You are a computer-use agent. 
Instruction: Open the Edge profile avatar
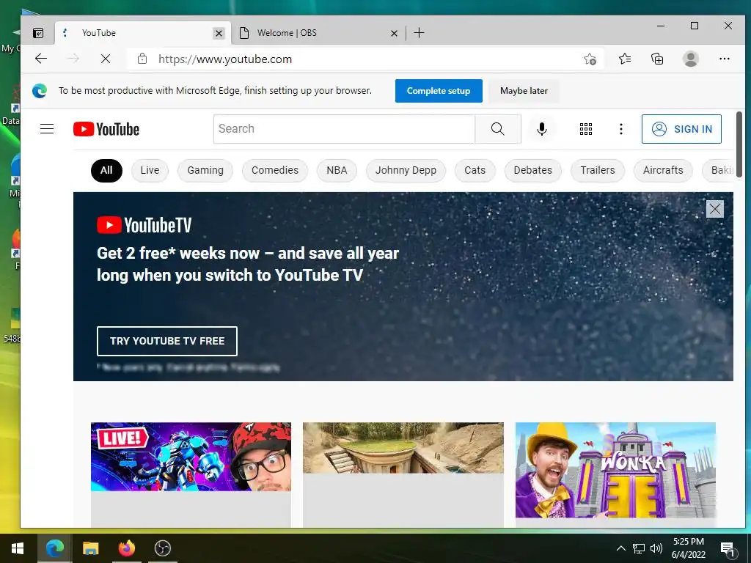coord(690,59)
